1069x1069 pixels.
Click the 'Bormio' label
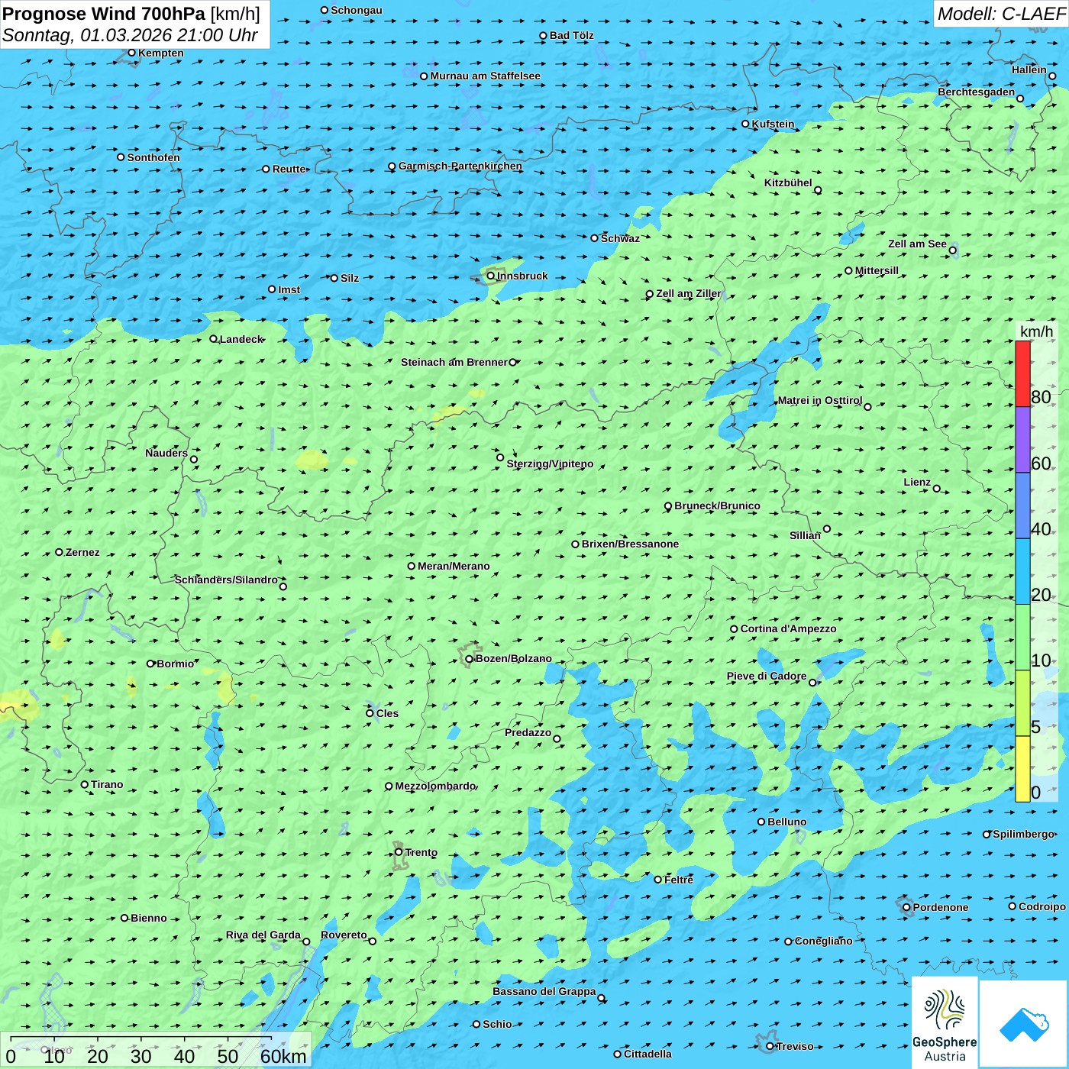175,664
